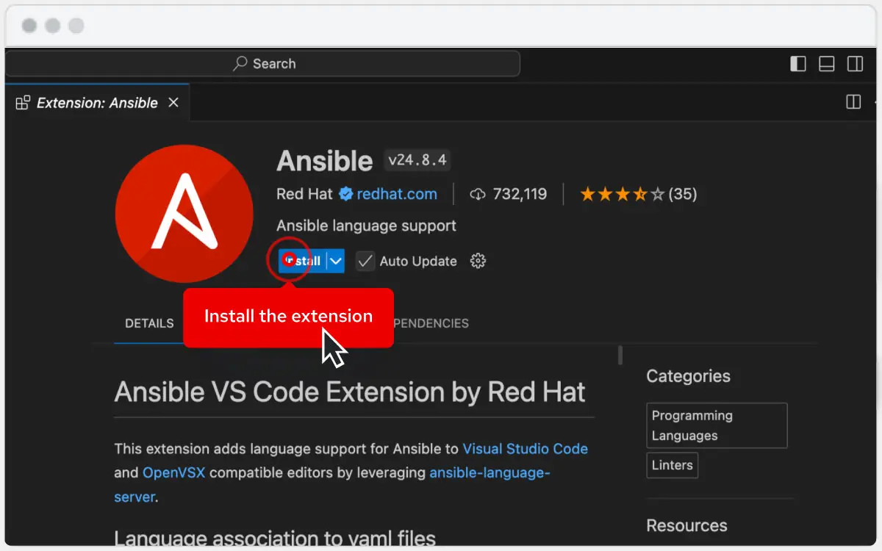Open the Install button dropdown arrow
882x551 pixels.
click(x=336, y=261)
